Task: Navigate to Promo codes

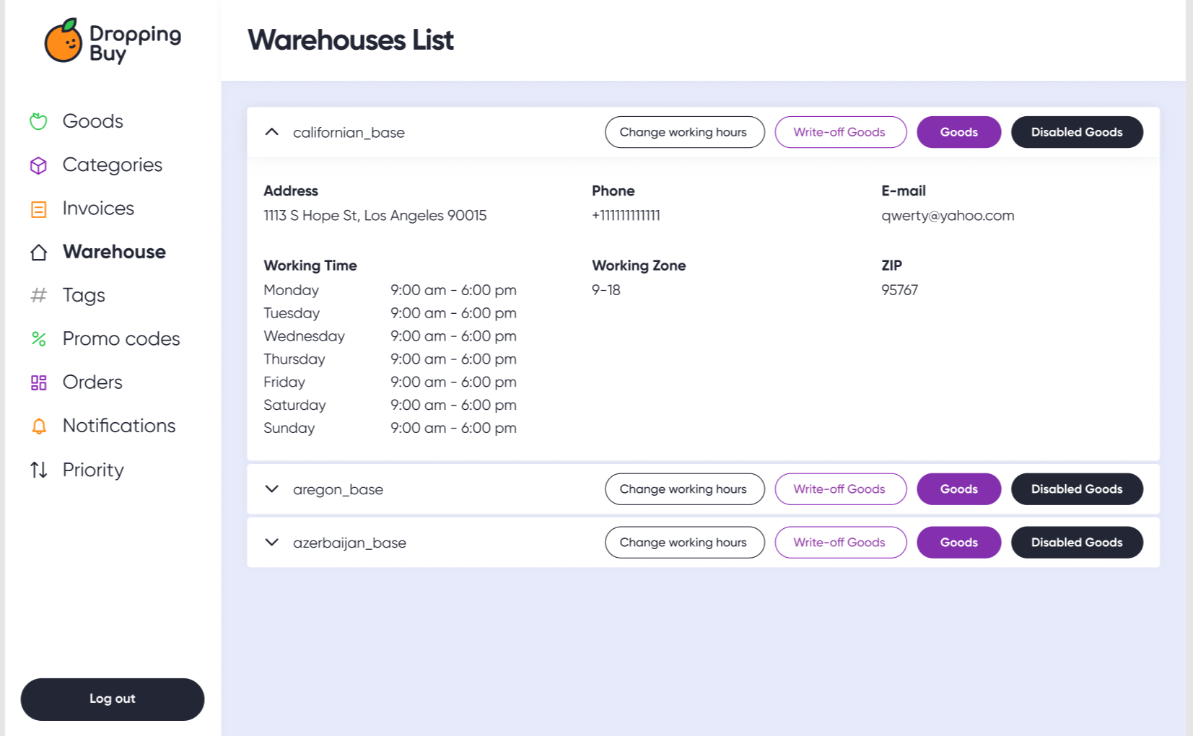Action: coord(121,338)
